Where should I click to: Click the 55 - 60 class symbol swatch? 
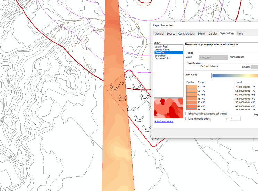192,99
